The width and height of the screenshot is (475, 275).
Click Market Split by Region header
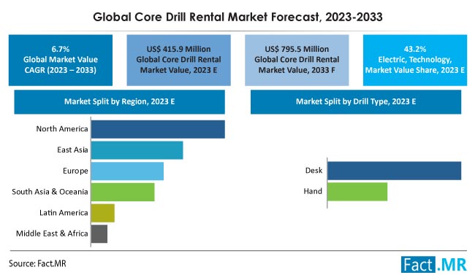119,101
